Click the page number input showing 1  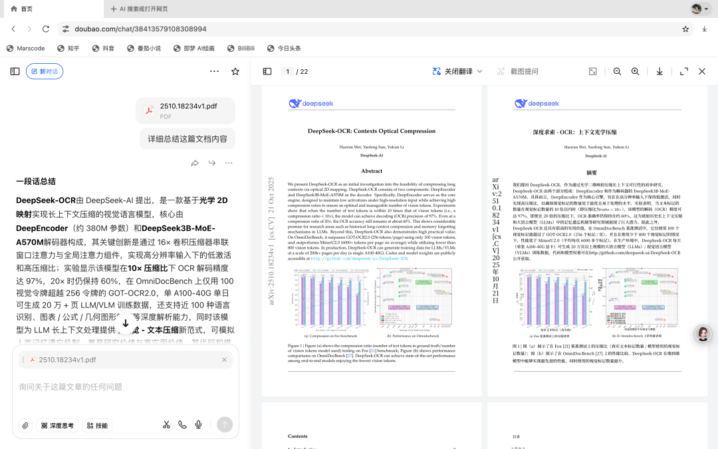click(287, 71)
